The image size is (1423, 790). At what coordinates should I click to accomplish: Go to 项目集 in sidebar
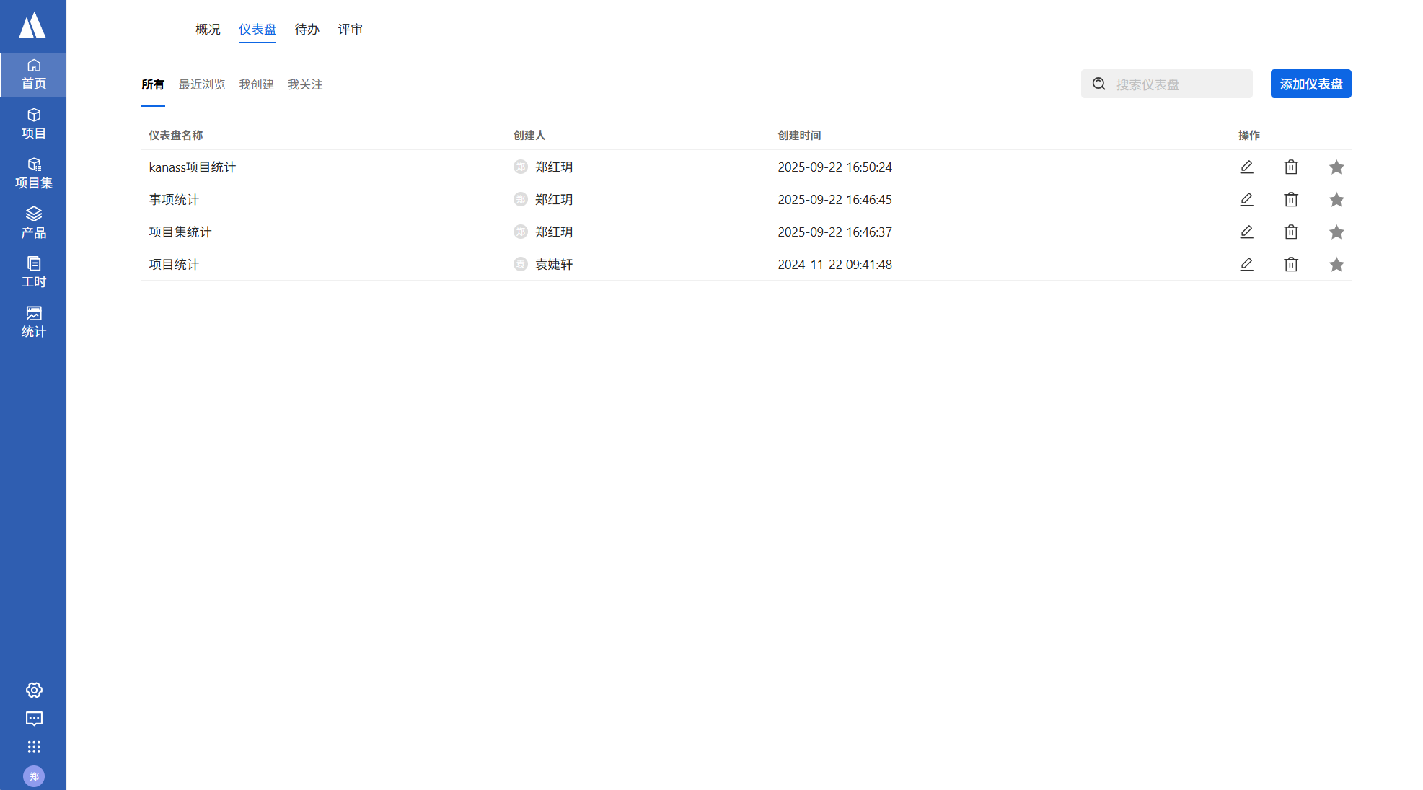point(33,174)
